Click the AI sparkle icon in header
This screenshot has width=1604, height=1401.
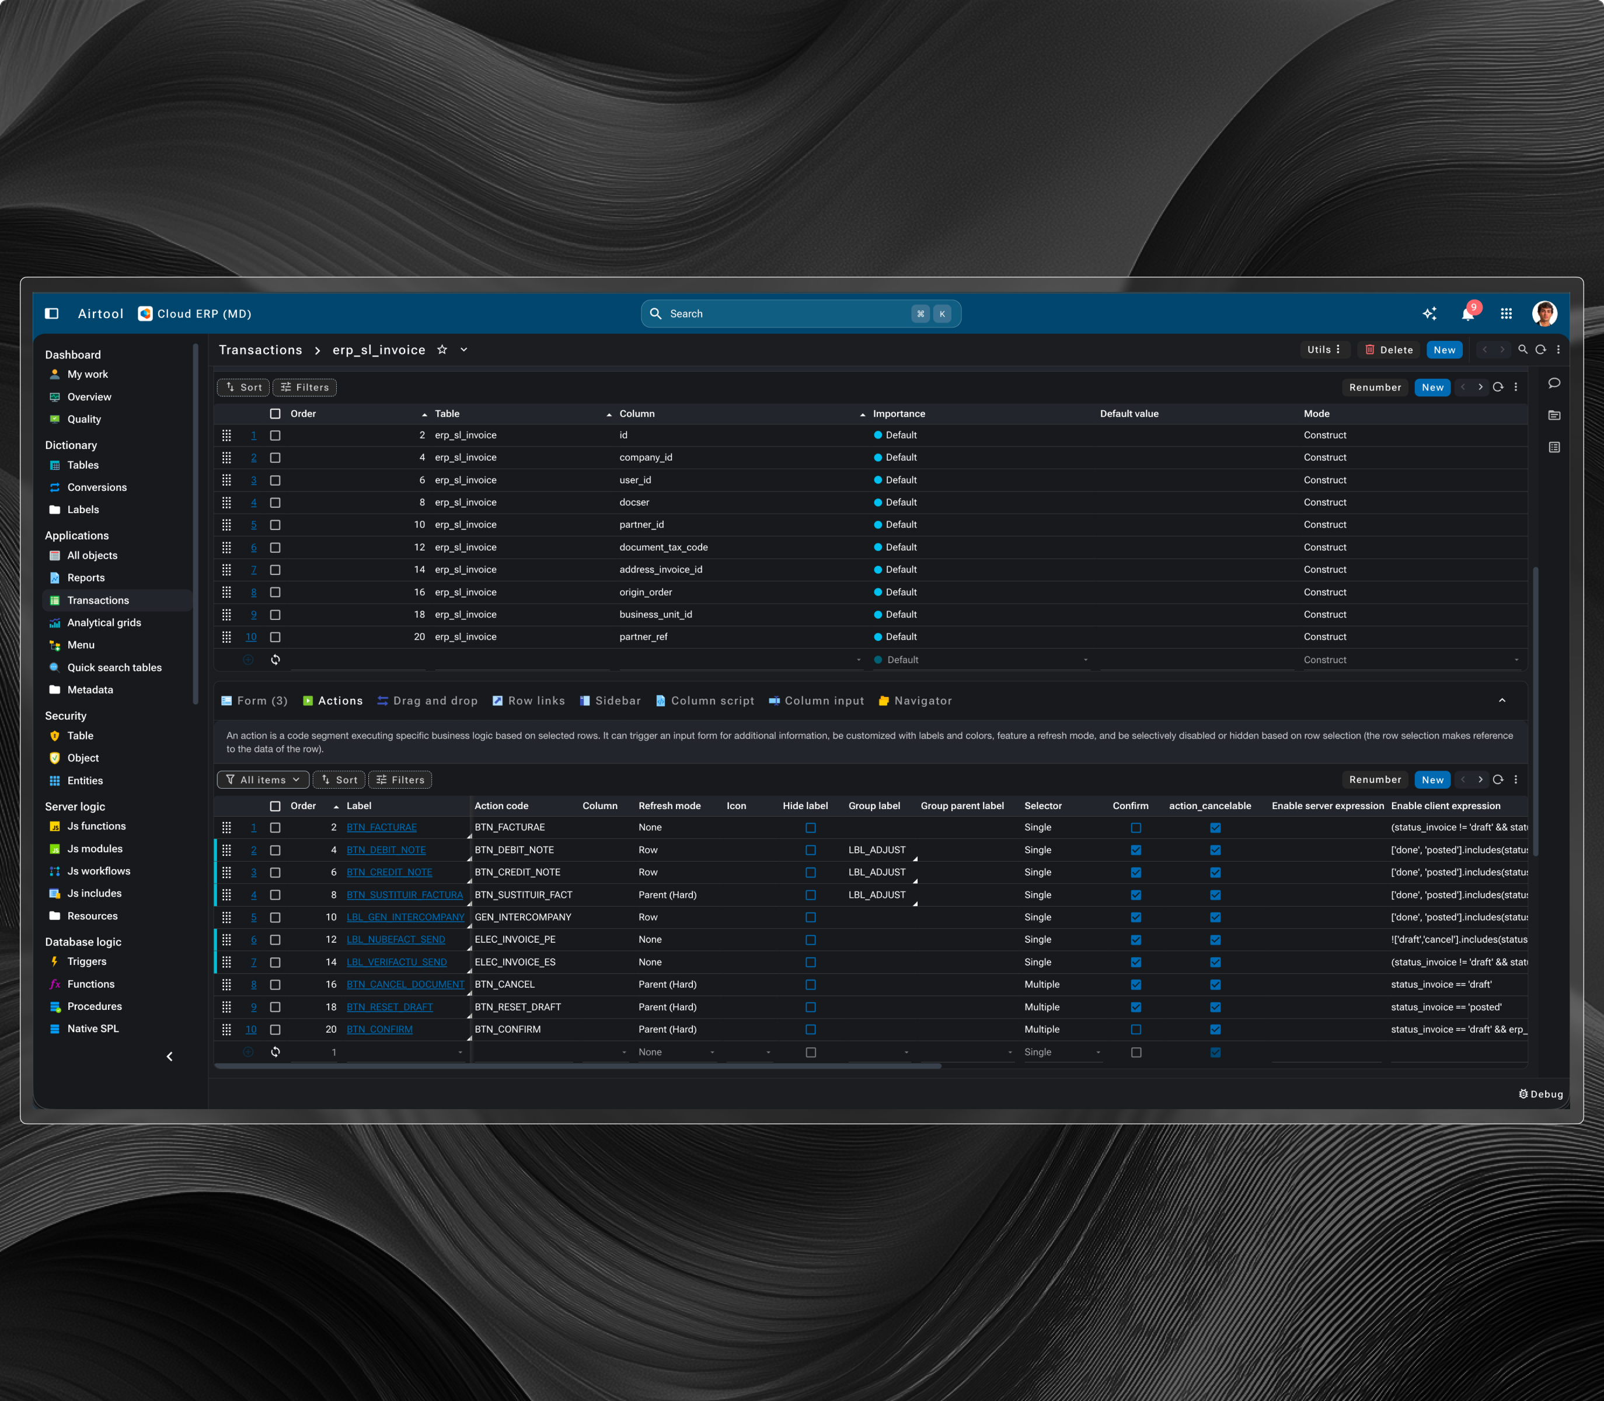tap(1429, 314)
